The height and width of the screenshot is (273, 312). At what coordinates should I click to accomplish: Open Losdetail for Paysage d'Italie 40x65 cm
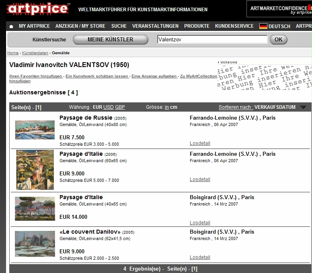[x=200, y=223]
